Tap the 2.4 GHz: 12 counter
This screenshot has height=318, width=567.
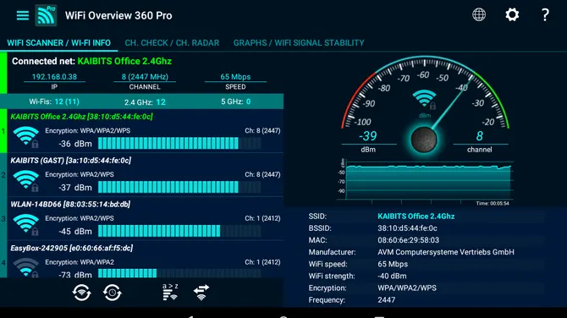click(145, 101)
